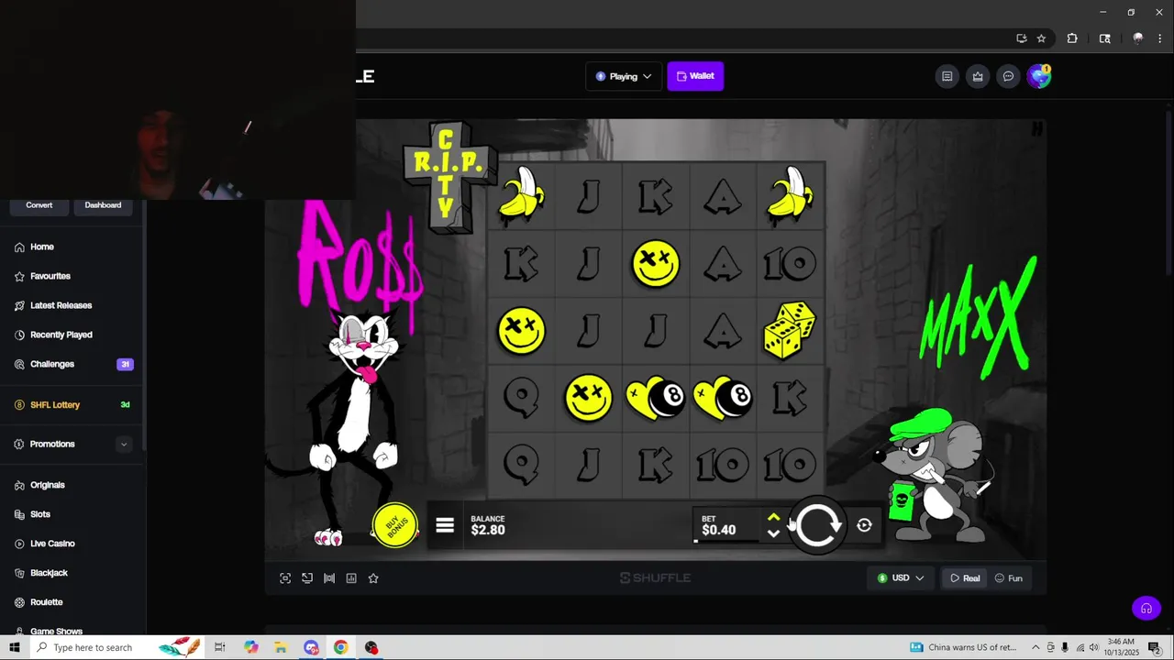
Task: Click the Dashboard tab
Action: tap(103, 205)
